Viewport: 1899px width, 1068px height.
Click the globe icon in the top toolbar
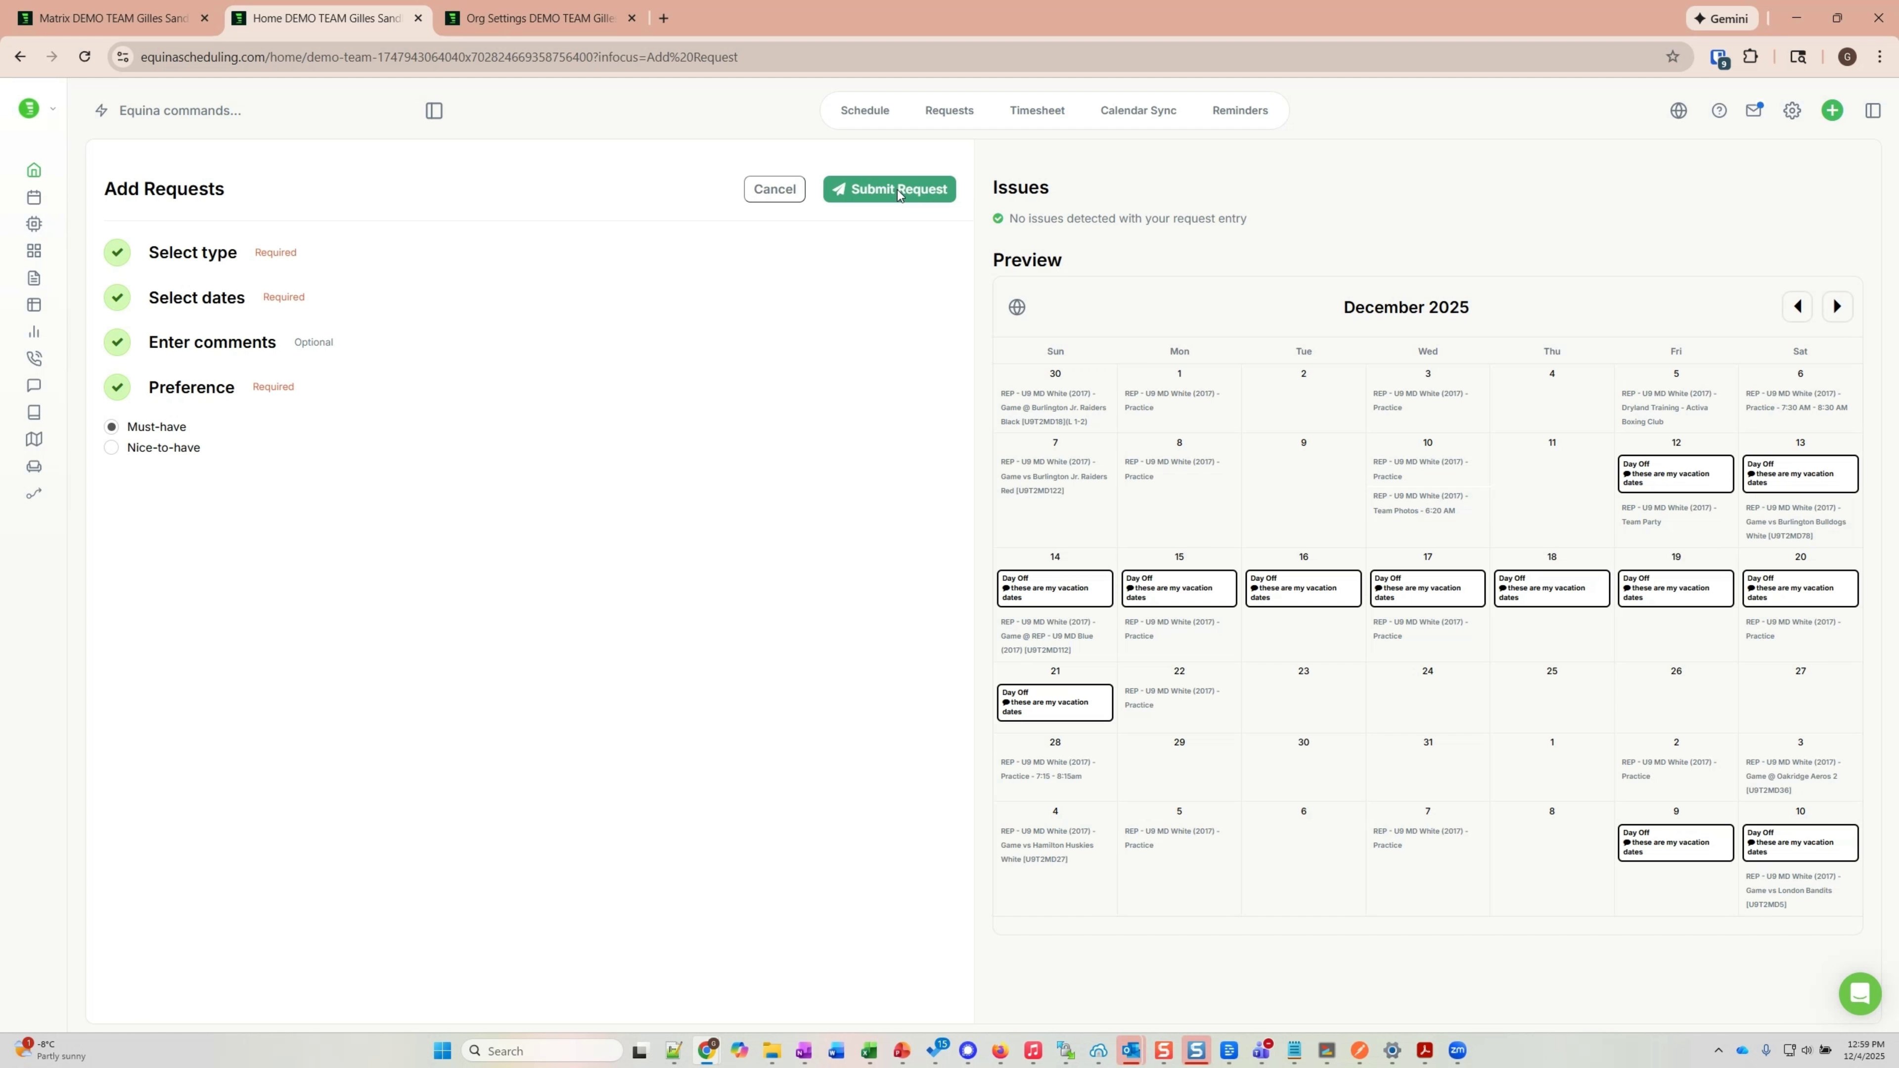click(x=1678, y=110)
